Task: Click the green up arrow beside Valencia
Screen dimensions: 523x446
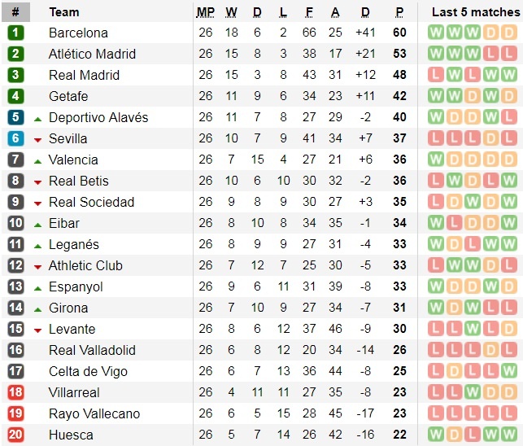Action: [x=37, y=160]
